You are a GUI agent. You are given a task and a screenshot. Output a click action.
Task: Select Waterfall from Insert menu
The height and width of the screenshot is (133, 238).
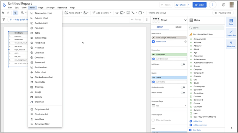coord(45,102)
